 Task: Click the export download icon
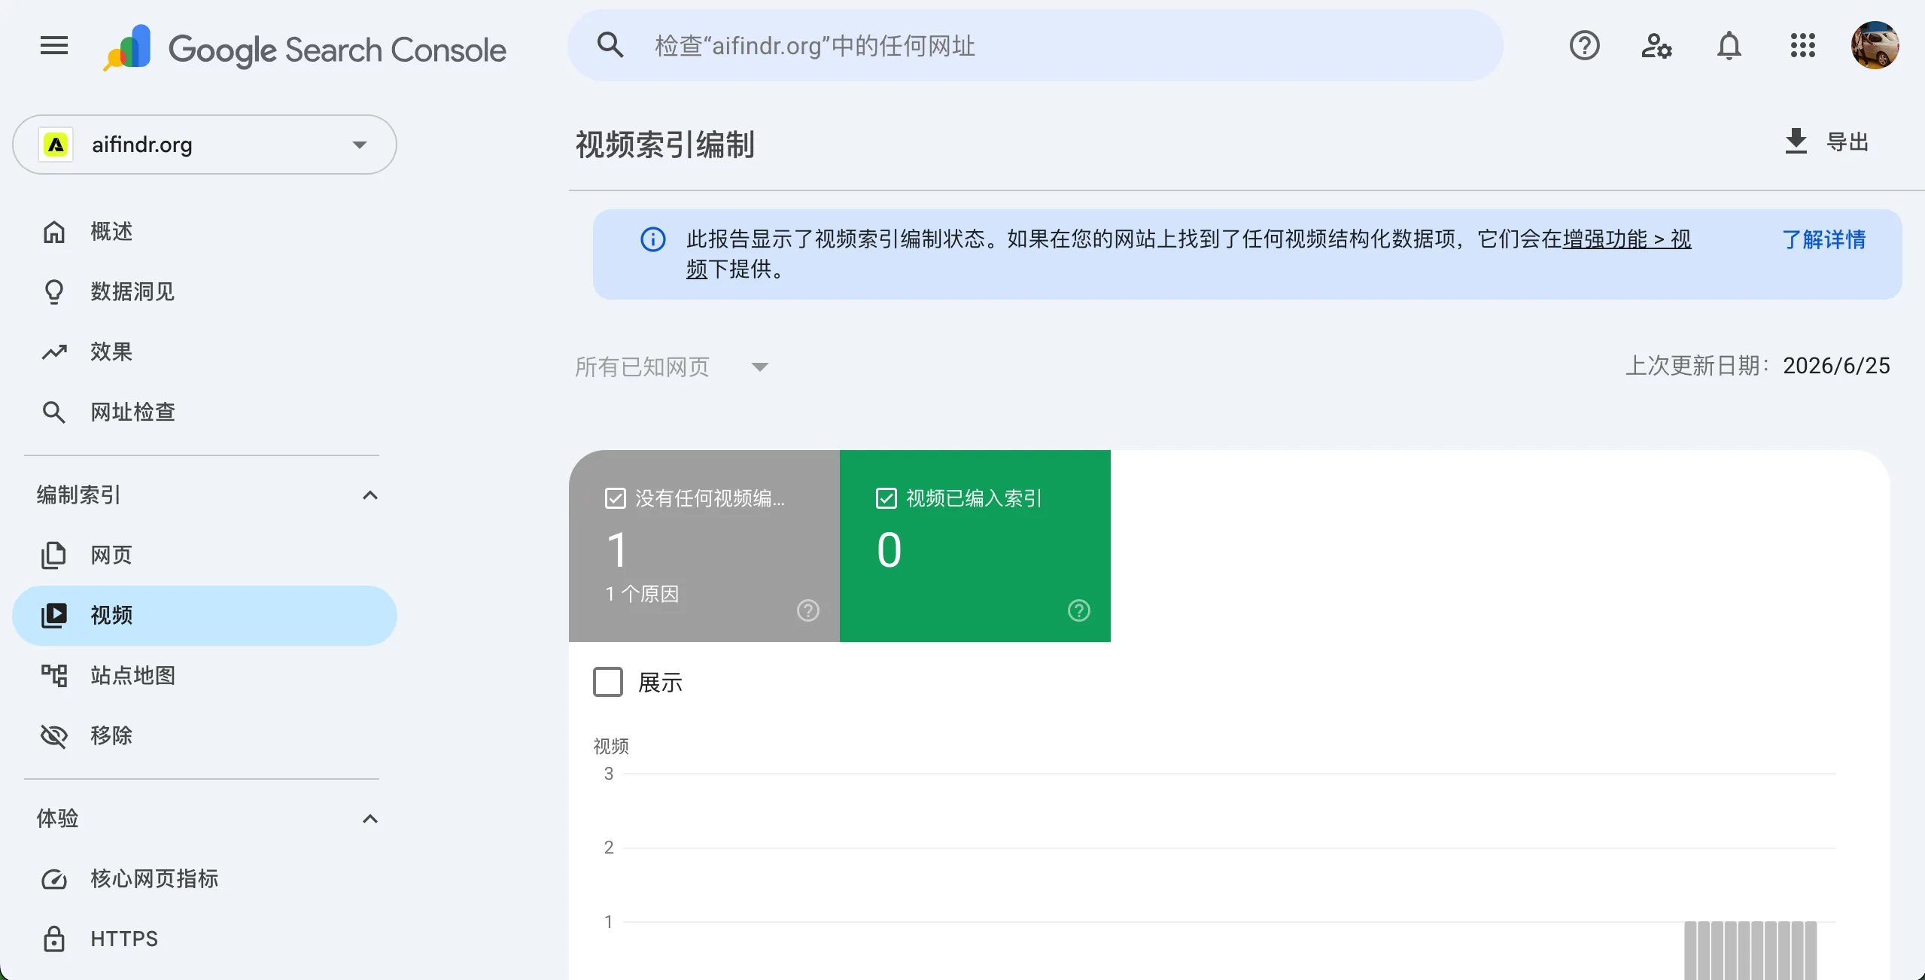tap(1796, 141)
